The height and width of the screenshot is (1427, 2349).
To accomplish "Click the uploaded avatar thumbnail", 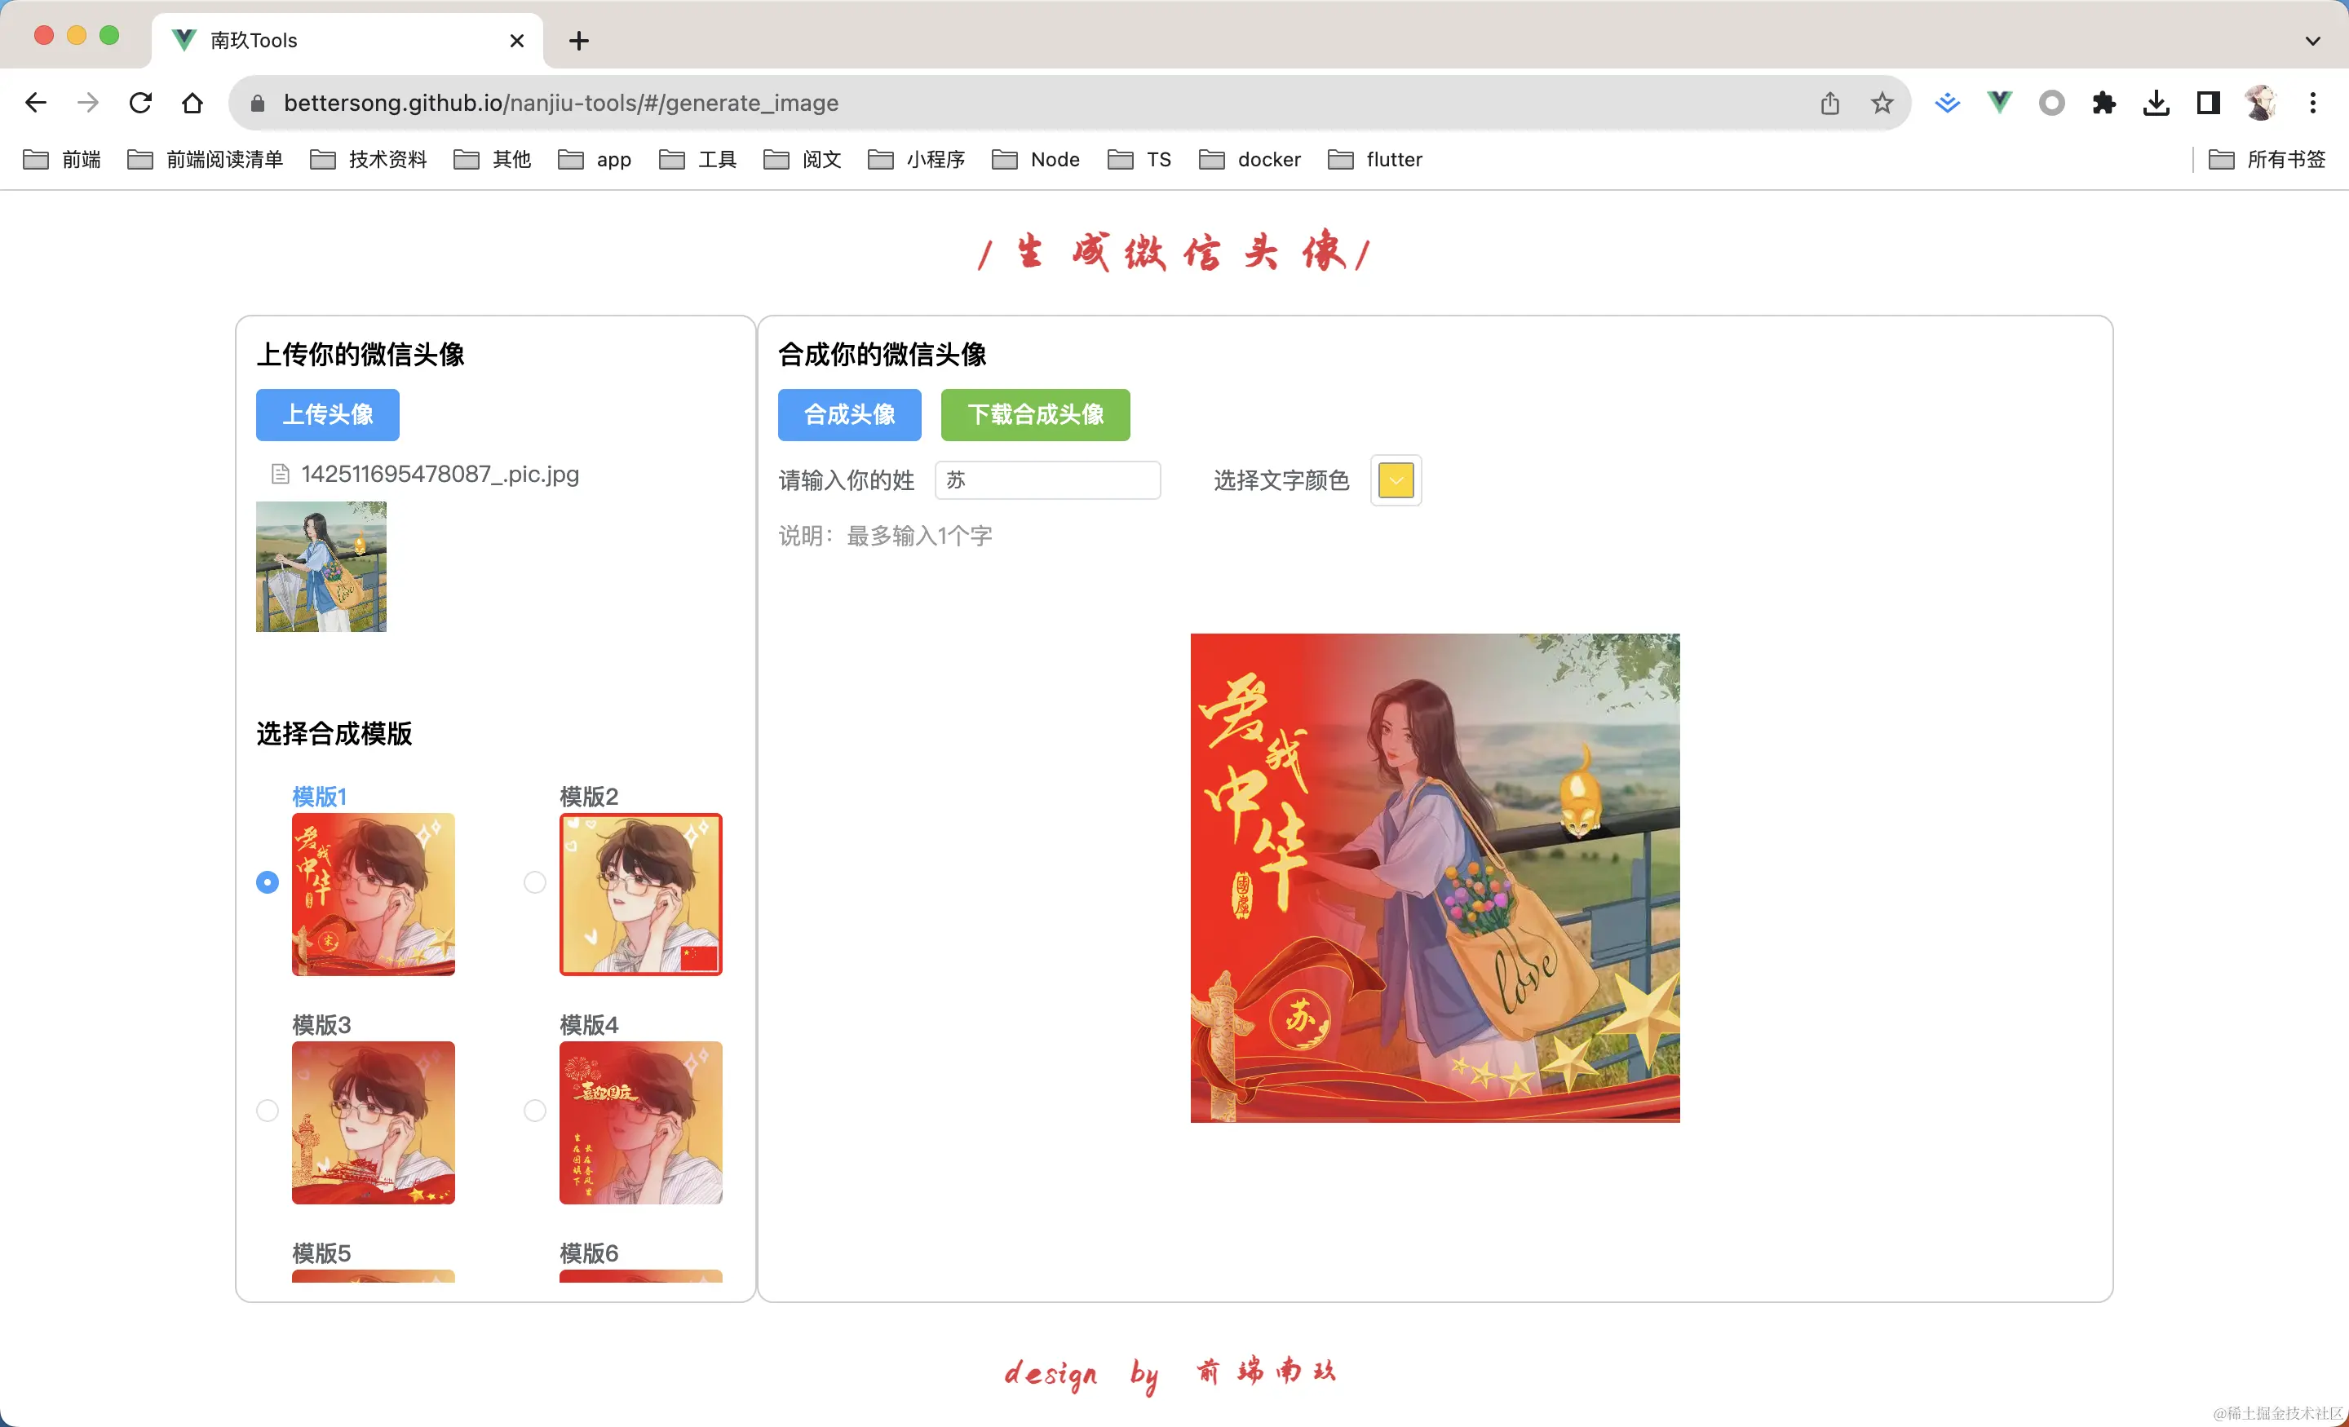I will pos(321,566).
